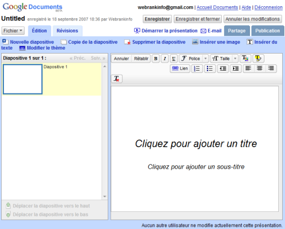Open the text color picker
This screenshot has height=229, width=285.
pos(245,58)
